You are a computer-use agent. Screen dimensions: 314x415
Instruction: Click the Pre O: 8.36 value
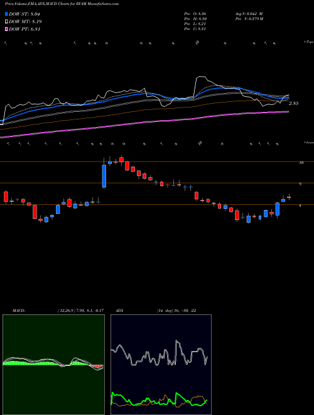(195, 14)
